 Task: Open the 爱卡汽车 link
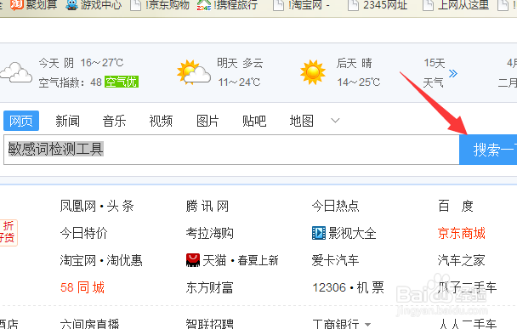[x=335, y=260]
